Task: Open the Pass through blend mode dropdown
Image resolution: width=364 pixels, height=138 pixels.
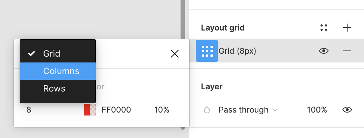Action: (x=248, y=110)
